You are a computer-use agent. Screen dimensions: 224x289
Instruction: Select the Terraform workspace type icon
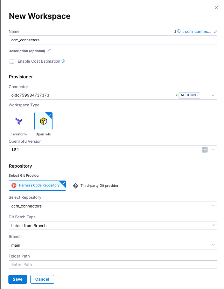click(19, 121)
